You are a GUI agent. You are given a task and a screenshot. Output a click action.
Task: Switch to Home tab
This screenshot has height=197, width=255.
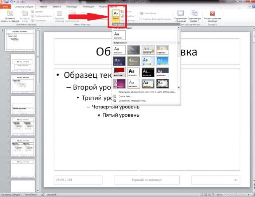coord(43,7)
